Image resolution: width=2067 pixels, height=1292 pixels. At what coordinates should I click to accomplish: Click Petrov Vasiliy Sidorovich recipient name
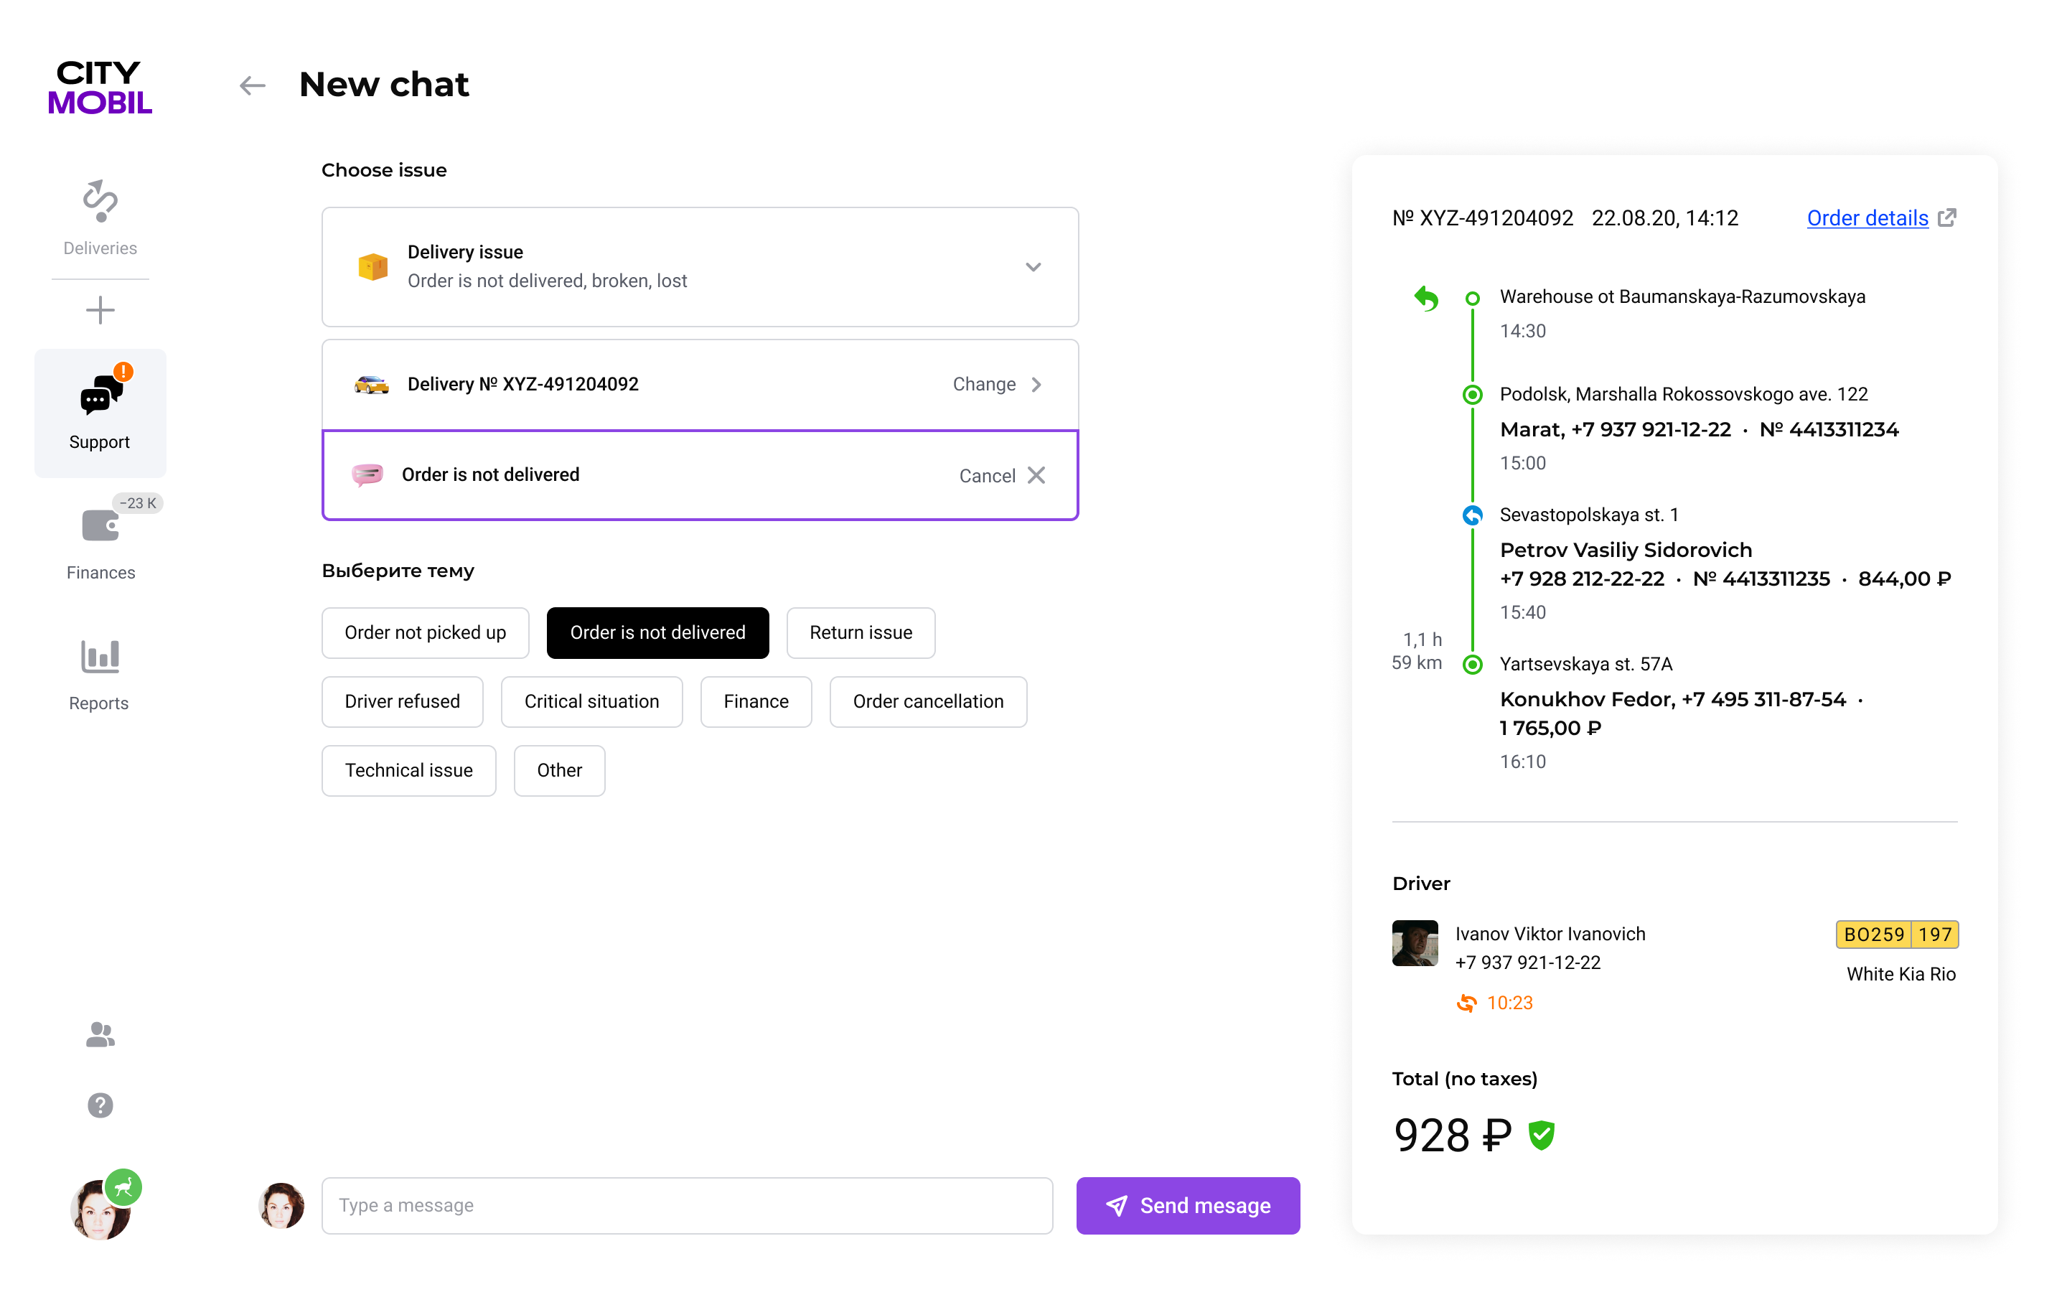click(x=1626, y=551)
